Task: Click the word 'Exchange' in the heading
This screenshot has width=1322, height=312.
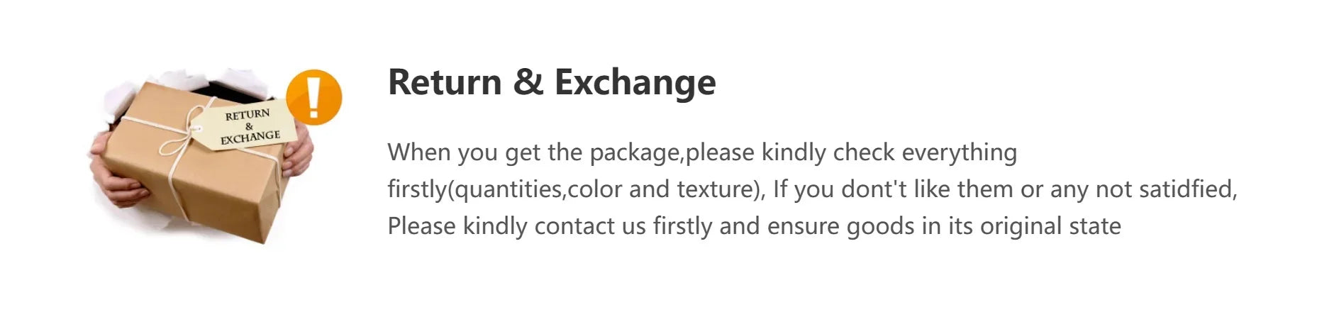Action: (x=635, y=83)
